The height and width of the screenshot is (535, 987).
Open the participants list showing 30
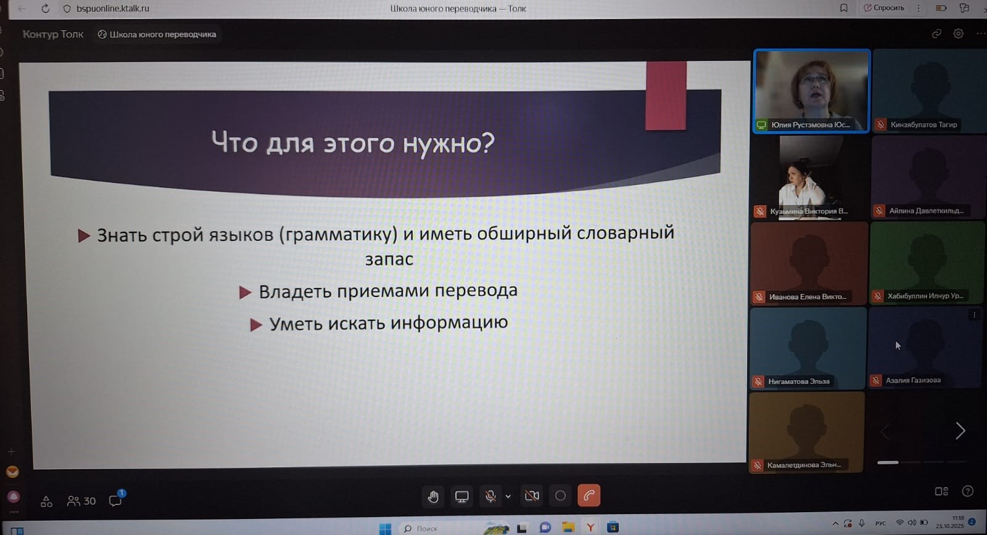(x=81, y=501)
